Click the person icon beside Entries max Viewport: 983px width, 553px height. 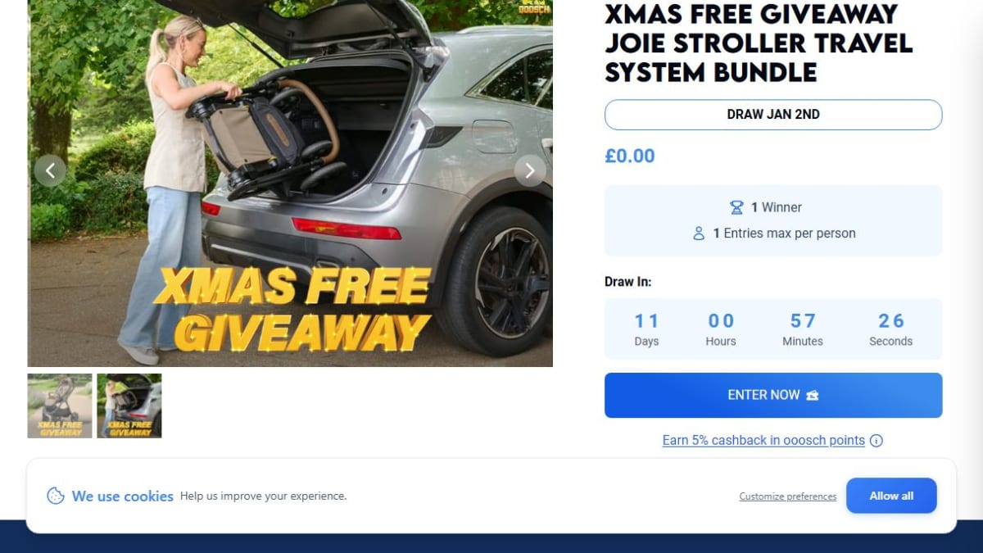tap(699, 233)
